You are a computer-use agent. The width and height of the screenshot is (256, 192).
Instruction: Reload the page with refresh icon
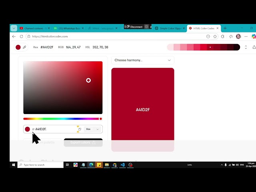click(21, 36)
